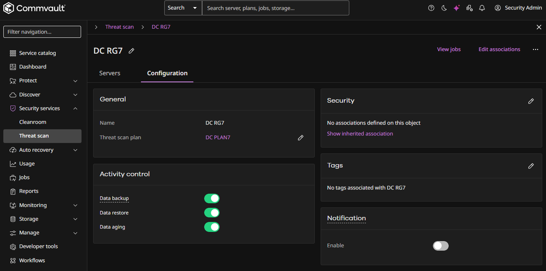546x271 pixels.
Task: Click the Workflows icon in the sidebar
Action: 13,261
